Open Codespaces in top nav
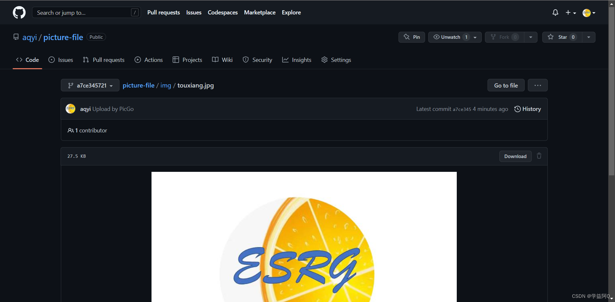This screenshot has width=615, height=302. tap(223, 13)
